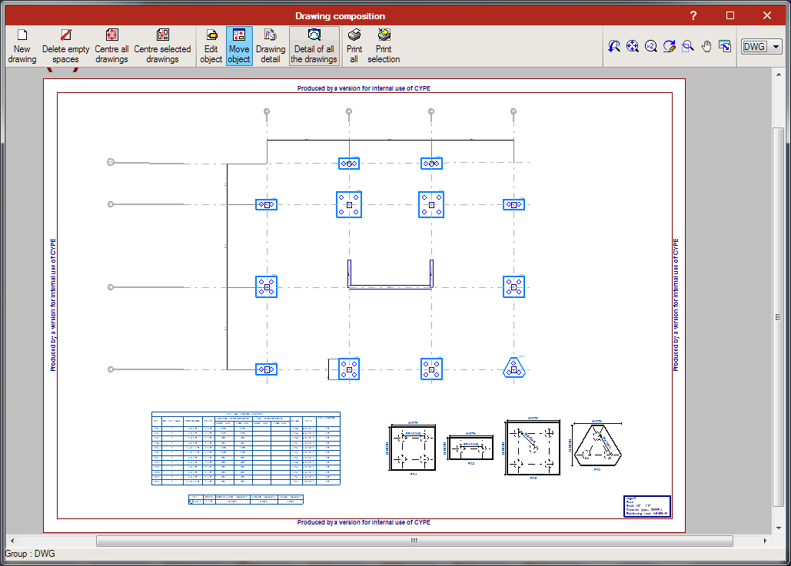Click Centre all drawings icon

click(111, 45)
